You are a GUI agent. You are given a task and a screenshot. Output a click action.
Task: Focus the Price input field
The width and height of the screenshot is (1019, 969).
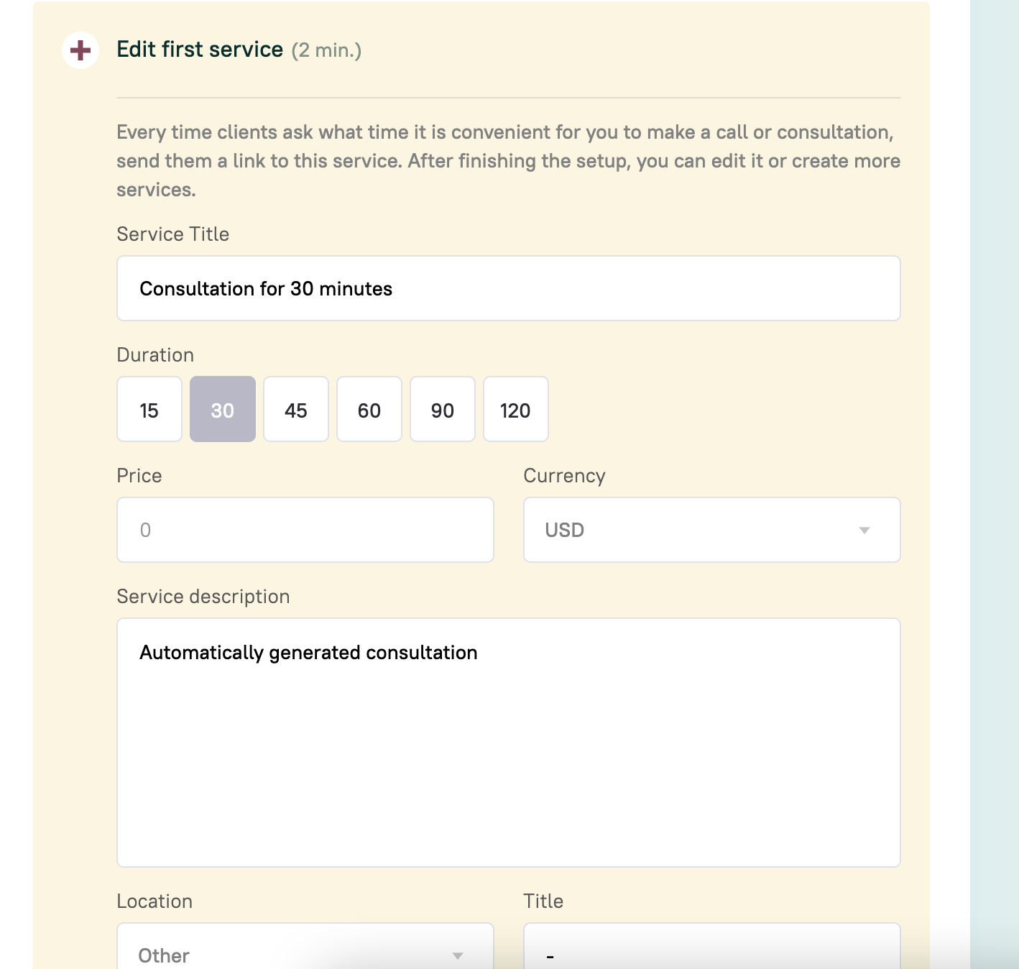pyautogui.click(x=305, y=530)
